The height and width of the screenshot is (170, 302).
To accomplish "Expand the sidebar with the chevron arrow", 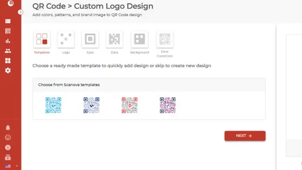I will click(21, 12).
